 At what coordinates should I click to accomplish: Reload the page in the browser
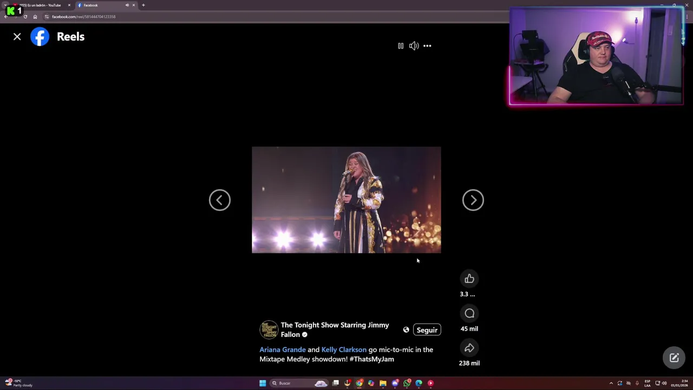[x=25, y=17]
